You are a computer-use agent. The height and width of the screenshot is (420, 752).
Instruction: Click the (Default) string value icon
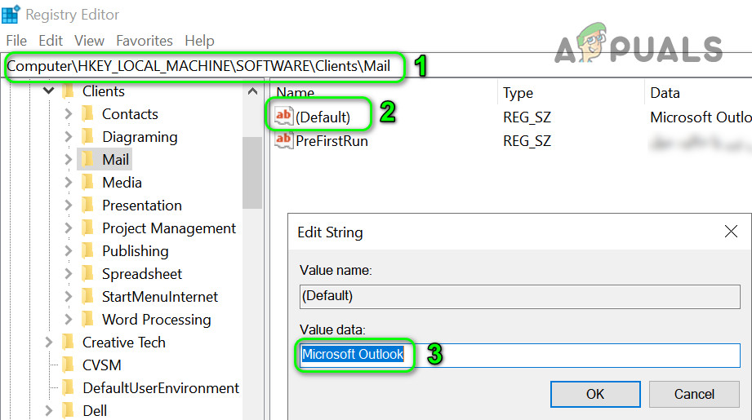[x=284, y=117]
